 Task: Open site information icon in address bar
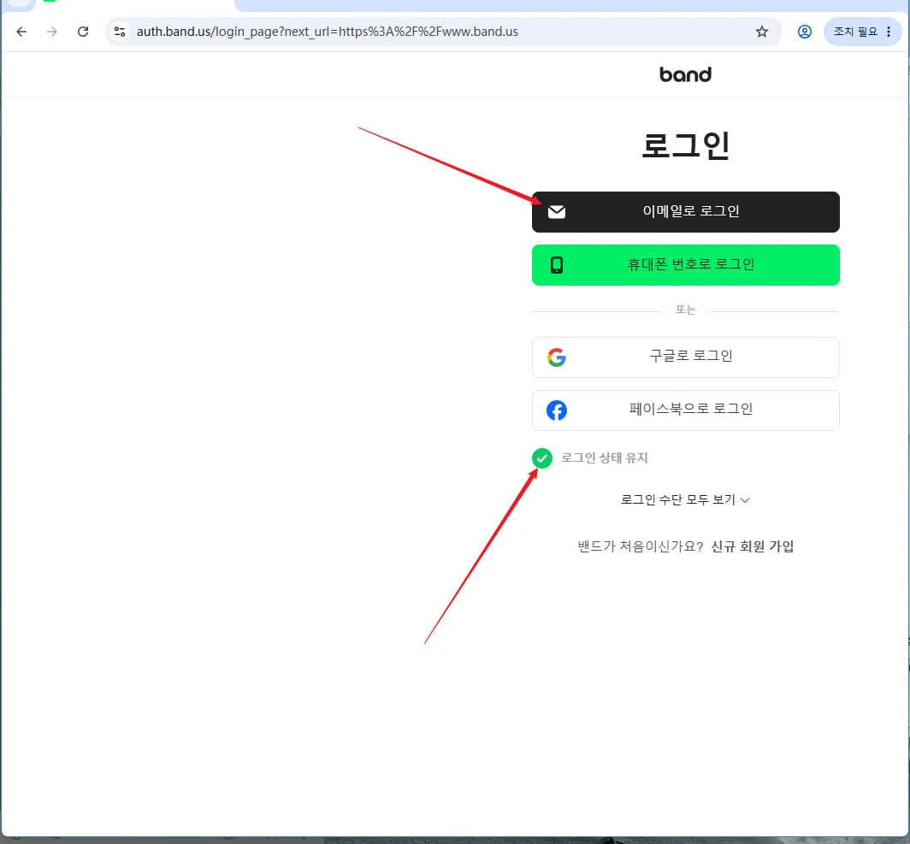coord(120,32)
